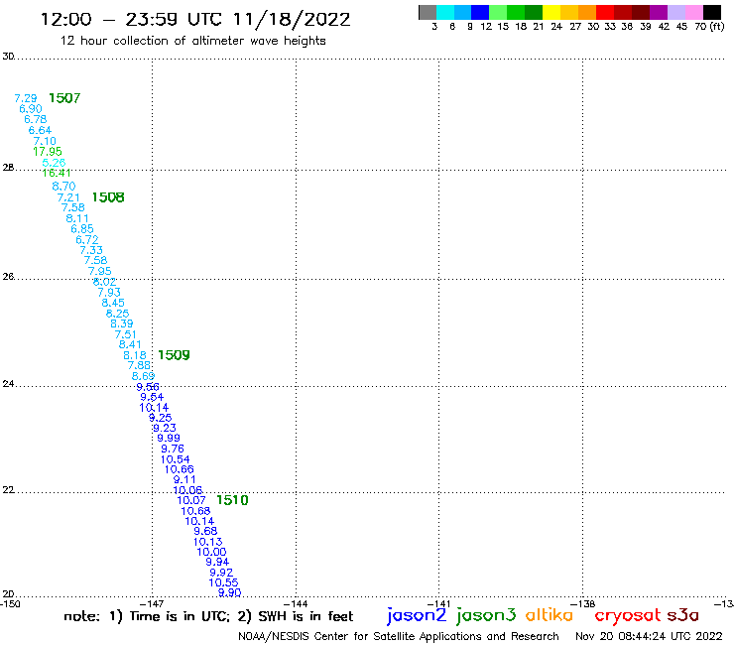Click wave height value 8.11

coord(77,218)
